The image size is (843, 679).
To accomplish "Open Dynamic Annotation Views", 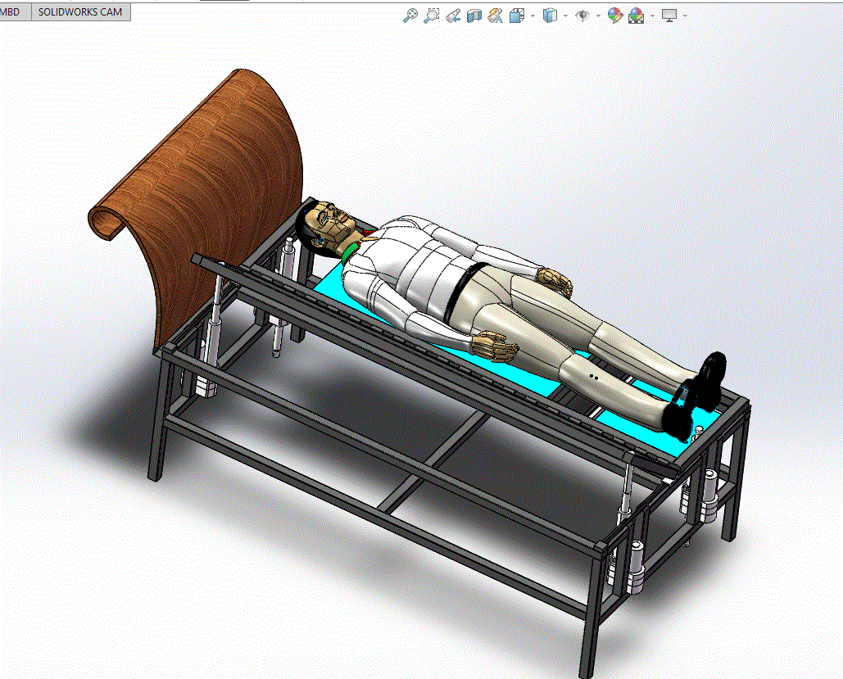I will click(x=495, y=16).
